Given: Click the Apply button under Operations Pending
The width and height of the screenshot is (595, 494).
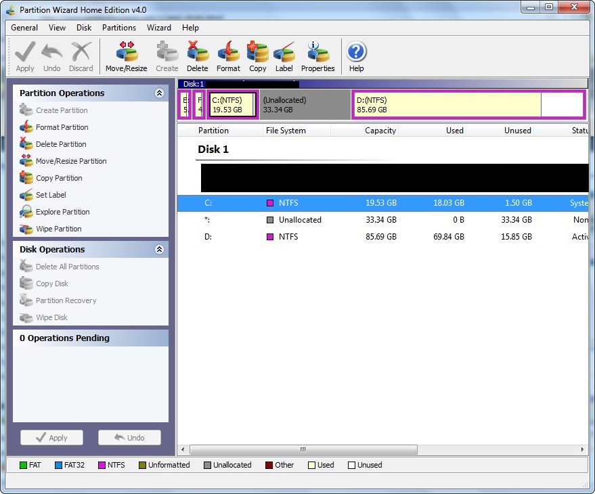Looking at the screenshot, I should (51, 437).
